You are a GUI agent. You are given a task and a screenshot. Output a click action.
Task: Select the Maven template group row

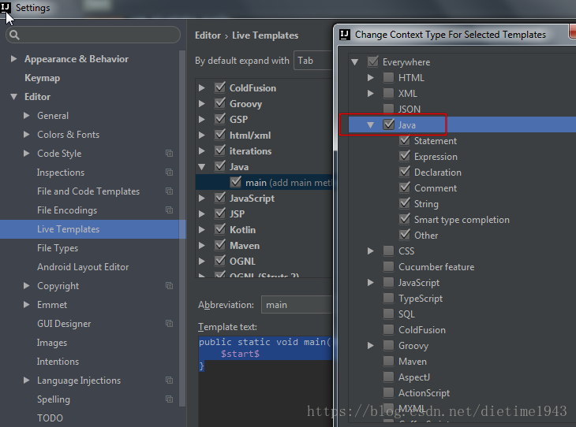[264, 246]
